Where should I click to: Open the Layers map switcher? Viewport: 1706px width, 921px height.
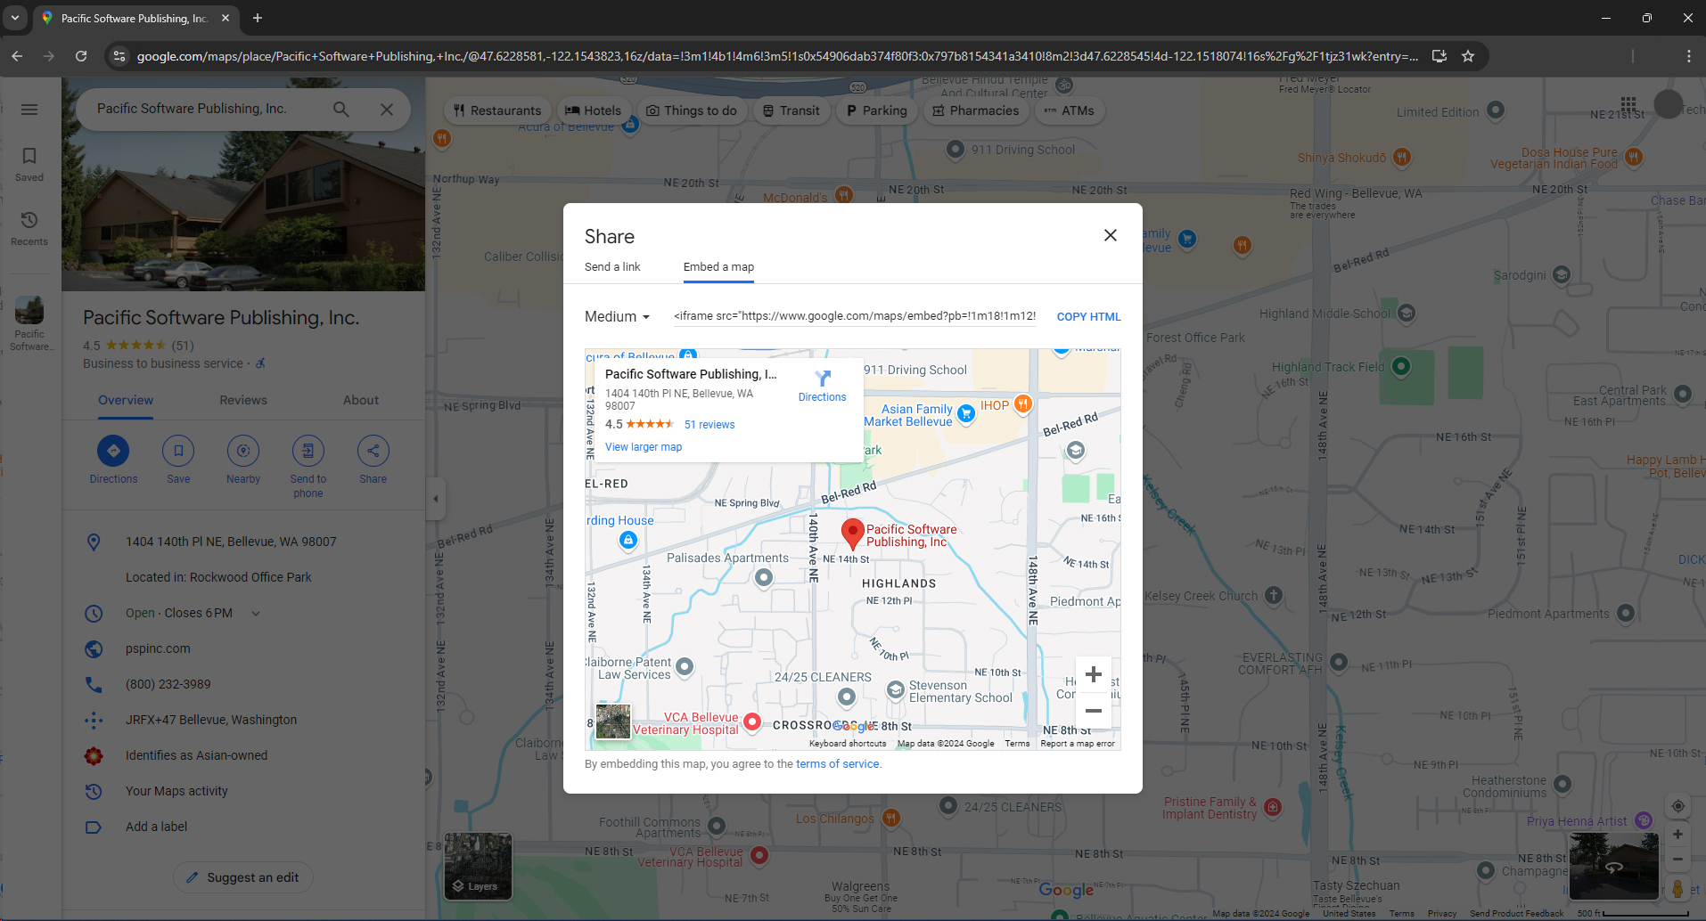click(x=479, y=867)
